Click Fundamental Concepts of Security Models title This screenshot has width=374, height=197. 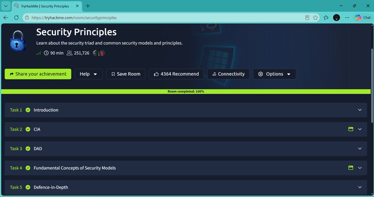(75, 168)
